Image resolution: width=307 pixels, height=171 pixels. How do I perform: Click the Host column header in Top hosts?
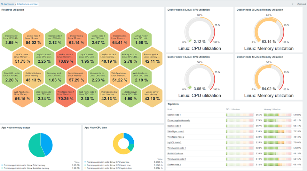[x=169, y=109]
